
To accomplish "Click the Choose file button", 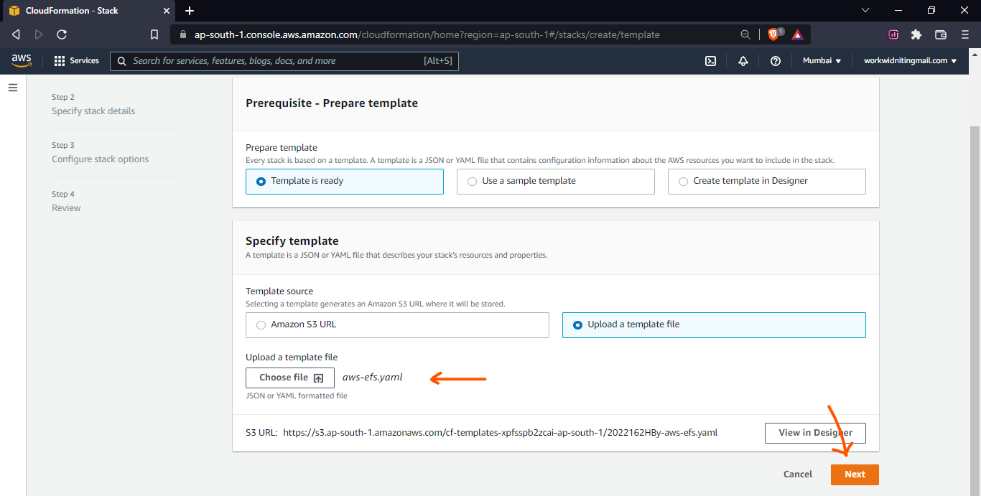I will pyautogui.click(x=290, y=378).
